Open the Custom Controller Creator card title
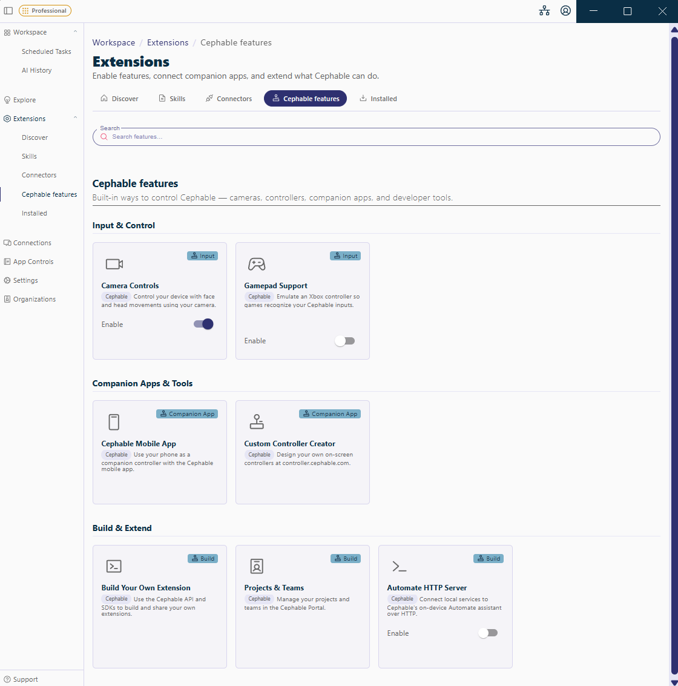 (289, 444)
